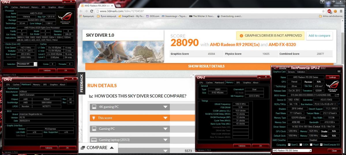This screenshot has width=346, height=155.
Task: Click the monitor icon in 4K gaming PC row
Action: point(94,107)
